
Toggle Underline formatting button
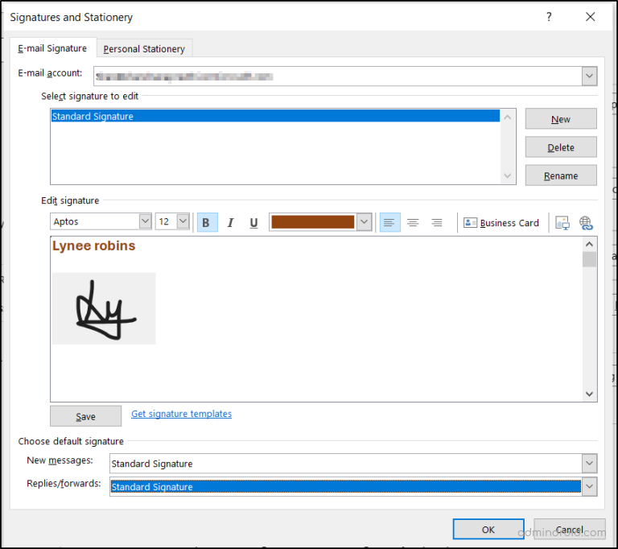pyautogui.click(x=253, y=222)
